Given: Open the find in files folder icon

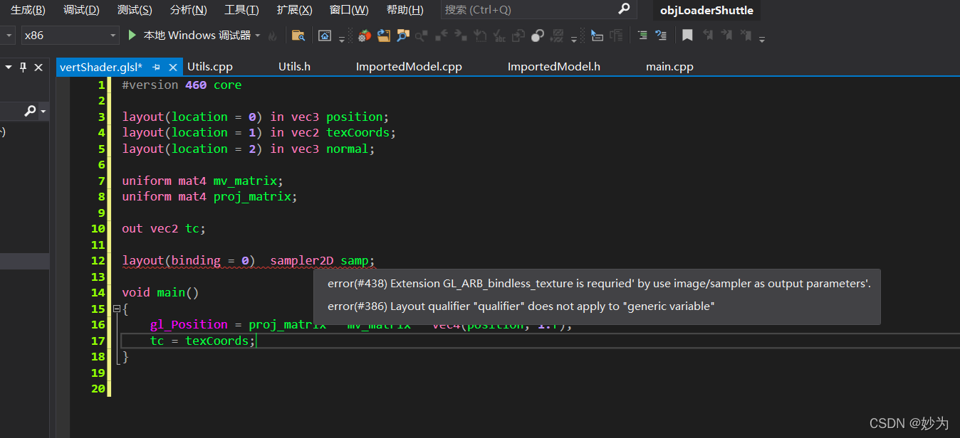Looking at the screenshot, I should [x=298, y=36].
